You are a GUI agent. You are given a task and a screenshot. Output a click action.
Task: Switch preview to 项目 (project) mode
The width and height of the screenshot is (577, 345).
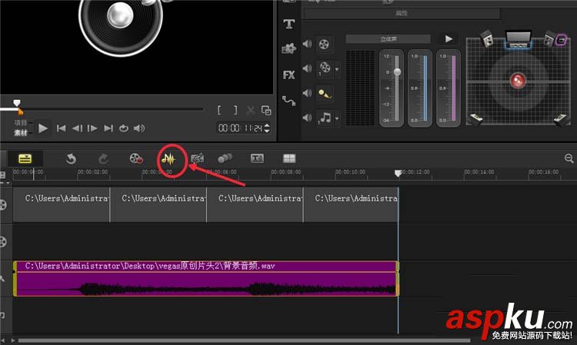pyautogui.click(x=21, y=123)
